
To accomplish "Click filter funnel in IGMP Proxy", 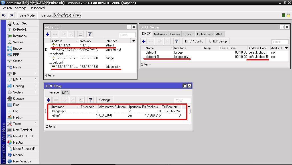I will pos(90,100).
